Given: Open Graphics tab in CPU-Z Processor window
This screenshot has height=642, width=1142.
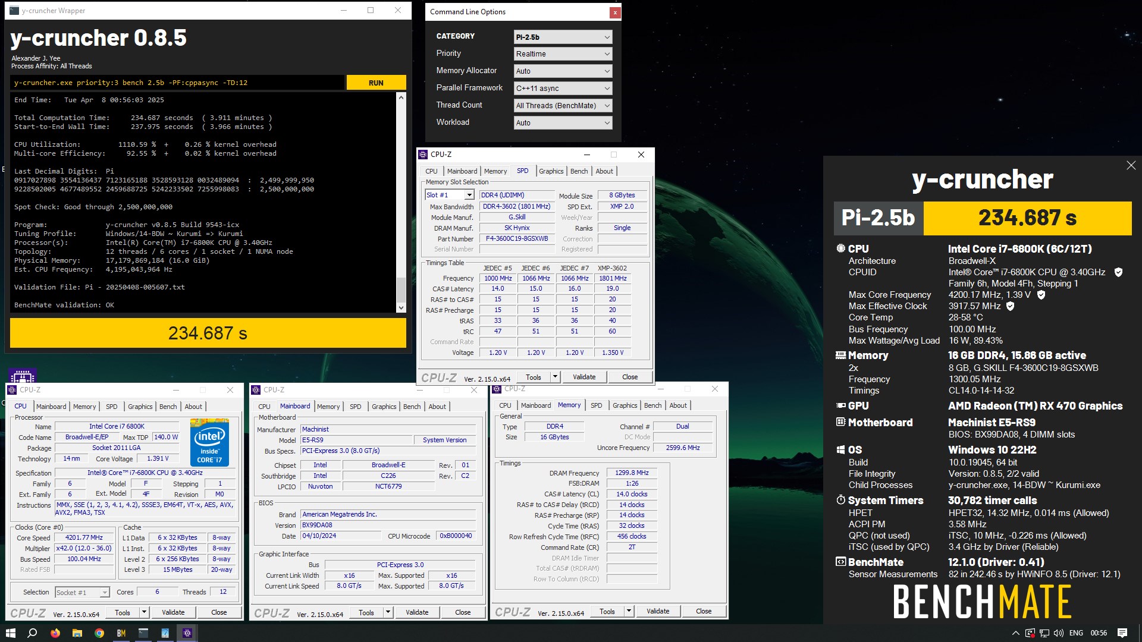Looking at the screenshot, I should tap(140, 407).
